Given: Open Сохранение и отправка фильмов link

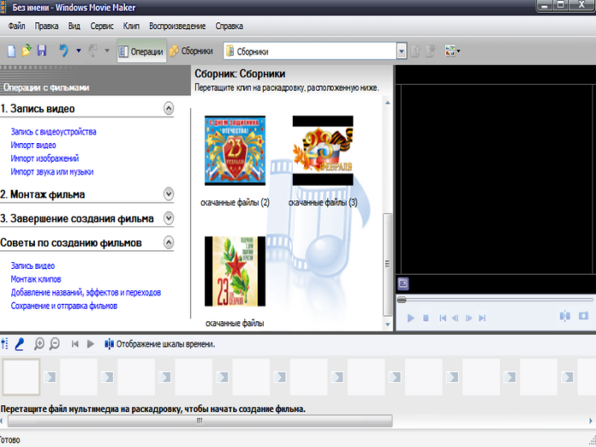Looking at the screenshot, I should [x=64, y=306].
